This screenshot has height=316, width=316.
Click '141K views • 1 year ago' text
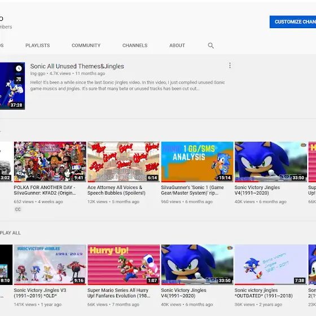tap(37, 304)
